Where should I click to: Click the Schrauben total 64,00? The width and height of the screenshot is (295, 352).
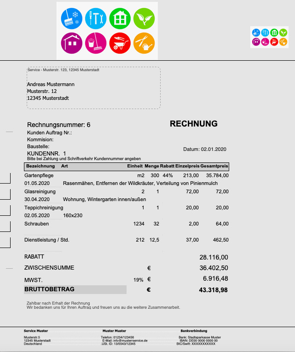[x=222, y=224]
